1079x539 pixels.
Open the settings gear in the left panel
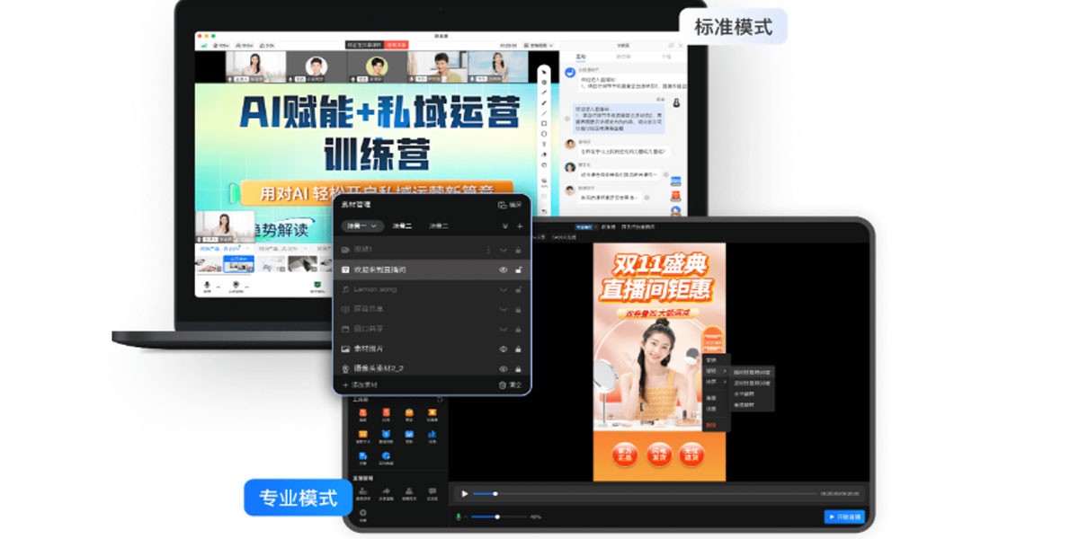(363, 514)
